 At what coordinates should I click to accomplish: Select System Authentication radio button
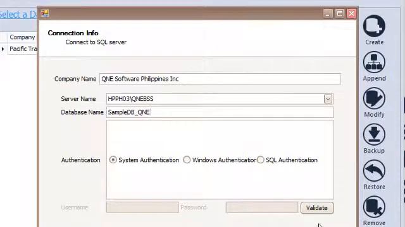pyautogui.click(x=113, y=160)
